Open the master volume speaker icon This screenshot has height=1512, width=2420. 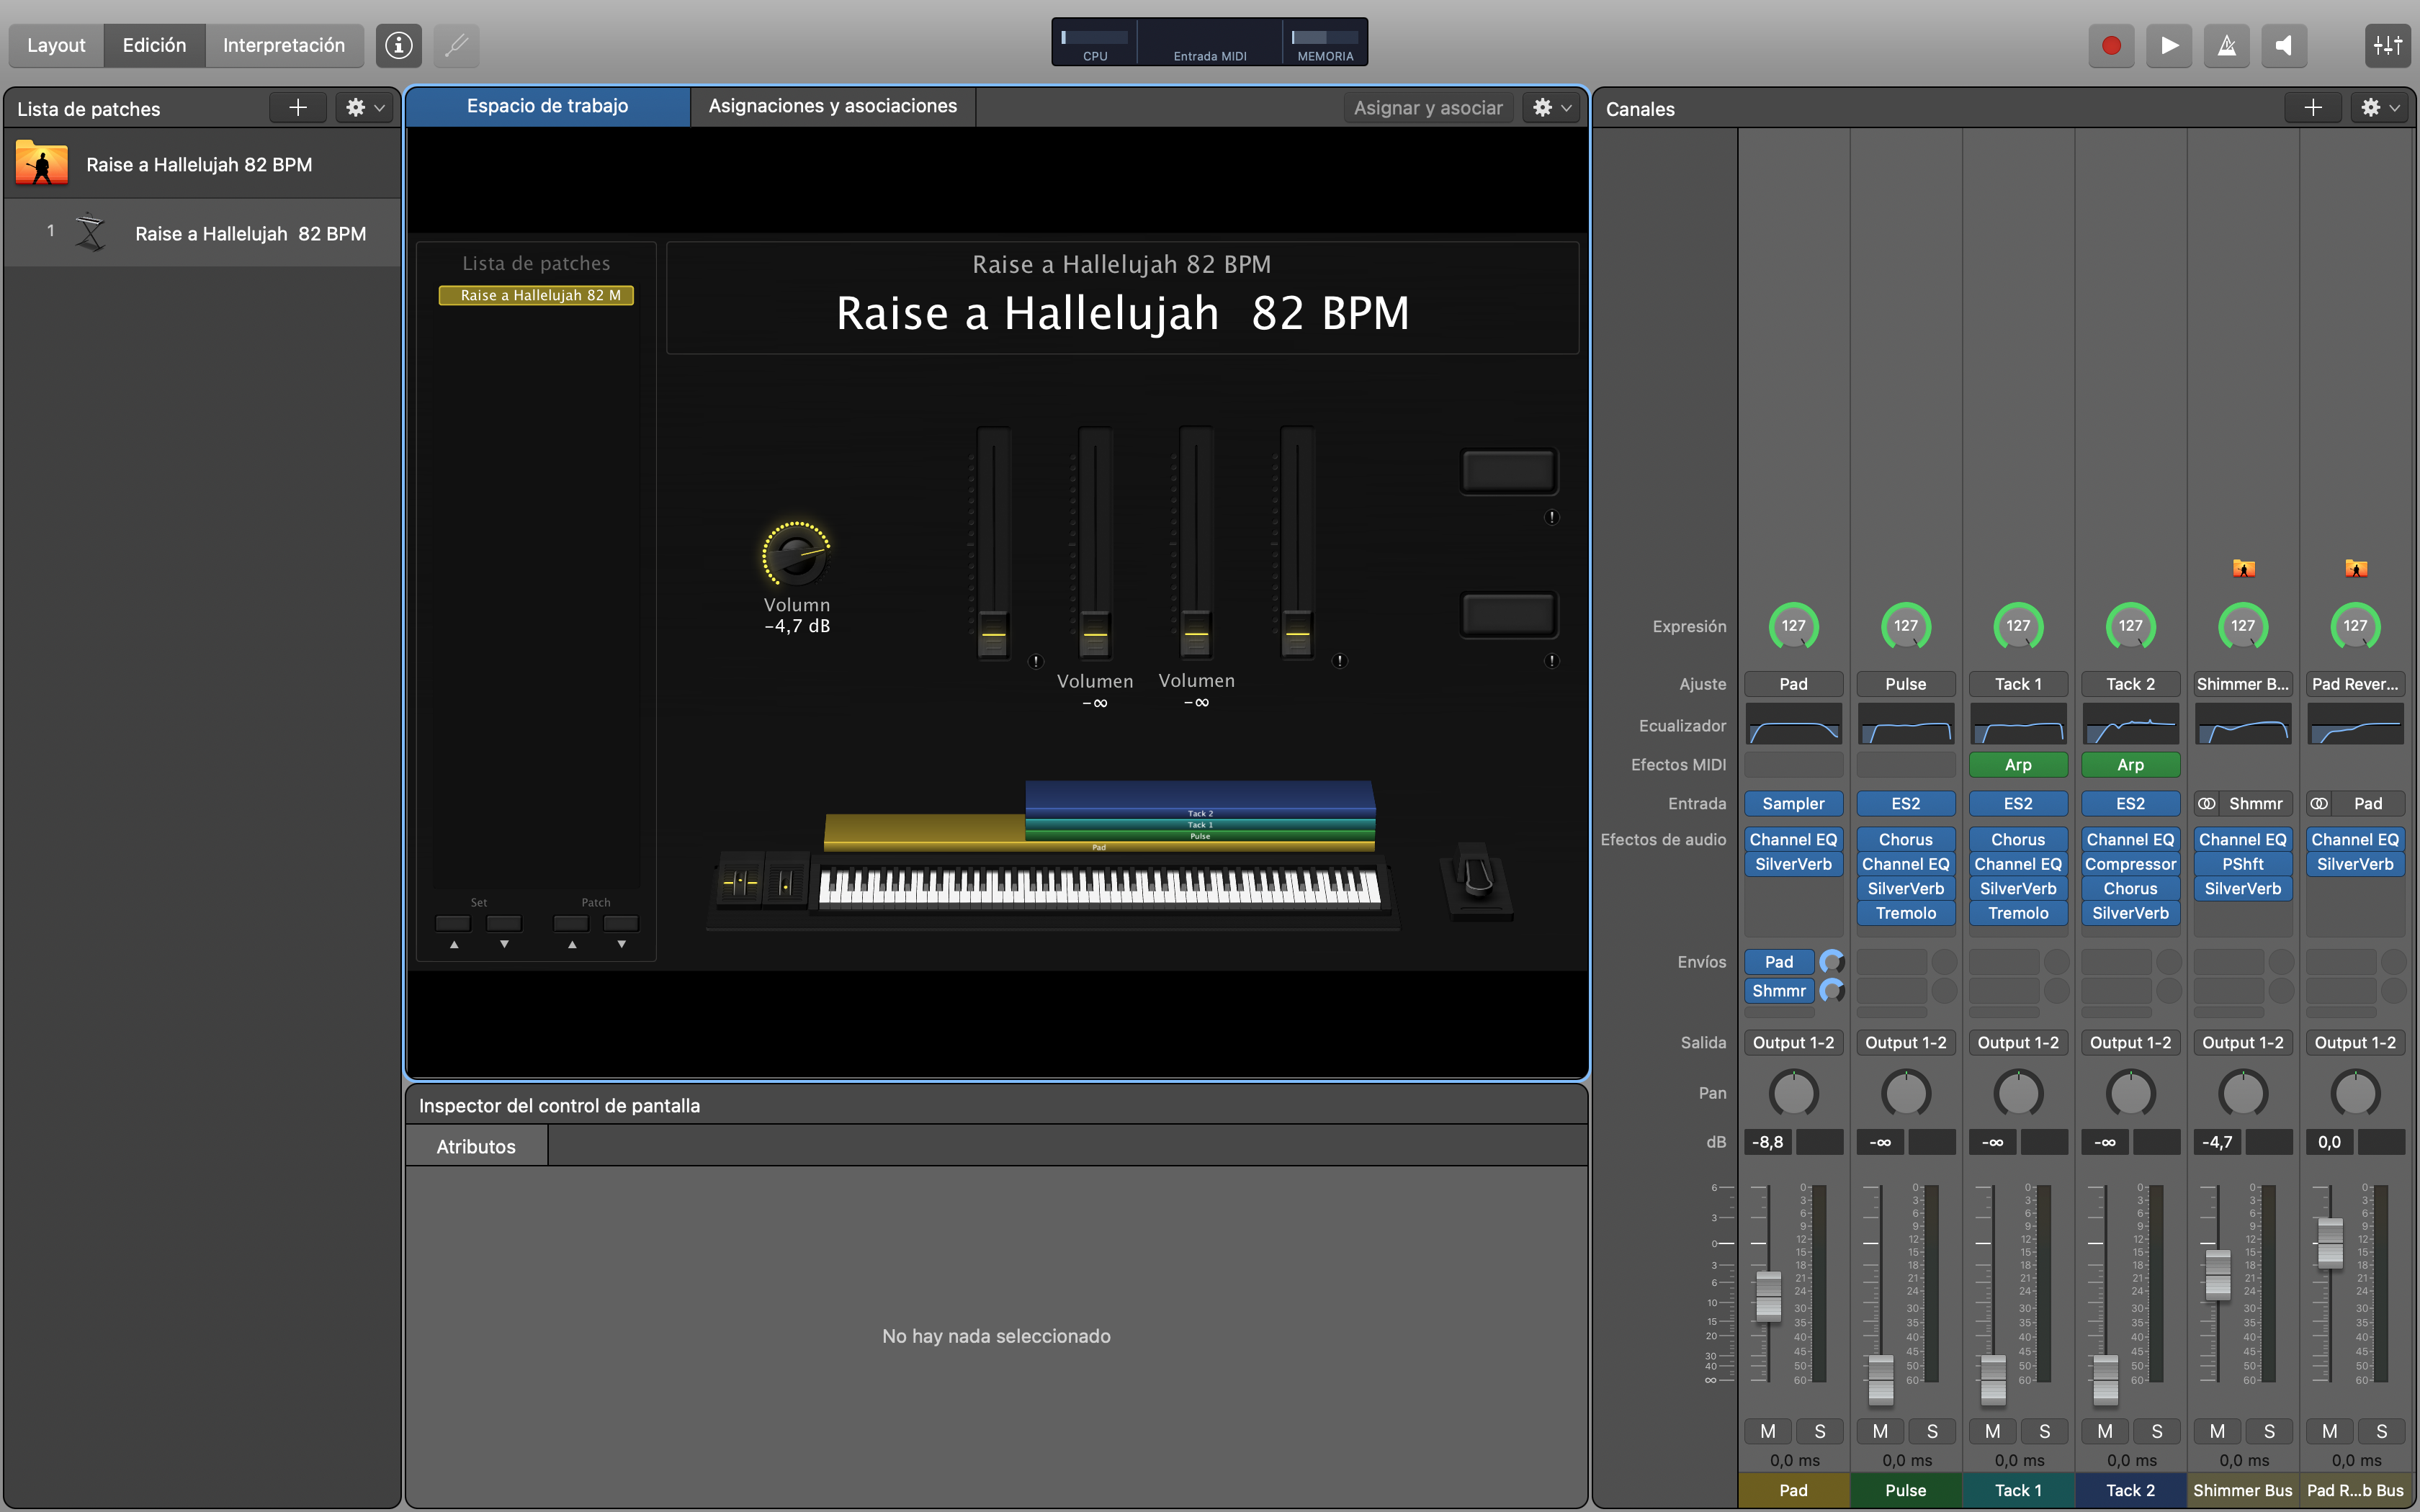pos(2285,46)
